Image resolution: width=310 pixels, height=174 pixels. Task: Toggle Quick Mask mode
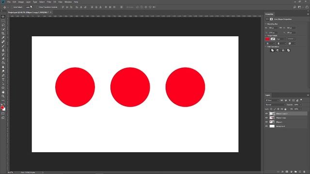pyautogui.click(x=3, y=114)
